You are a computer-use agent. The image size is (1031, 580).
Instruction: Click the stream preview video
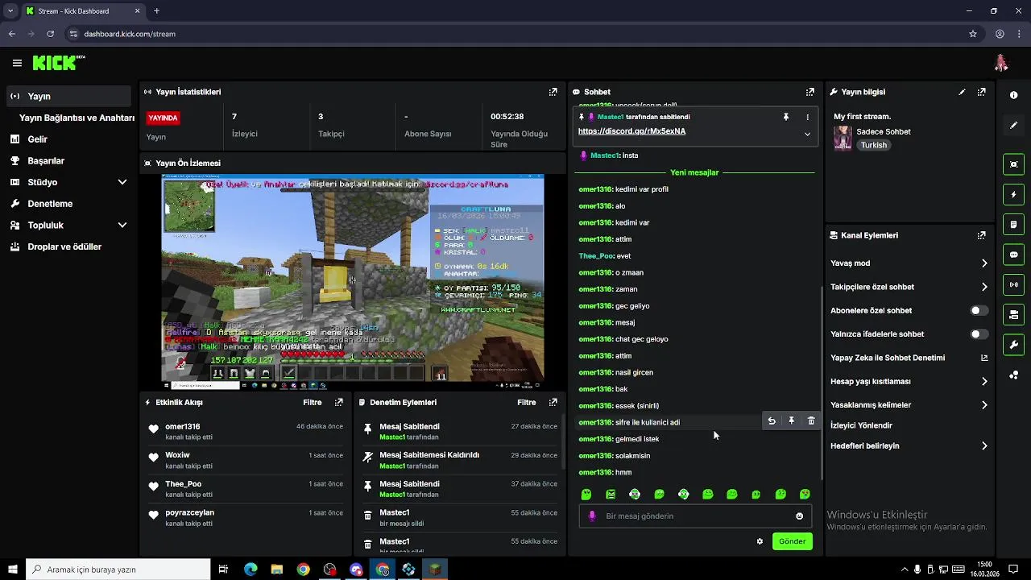[x=353, y=283]
